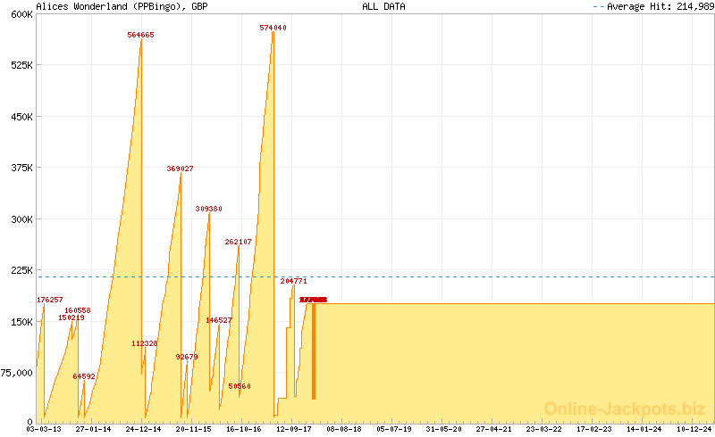The width and height of the screenshot is (715, 437).
Task: Open the Online-Jackpots.biz watermark link
Action: tap(625, 408)
